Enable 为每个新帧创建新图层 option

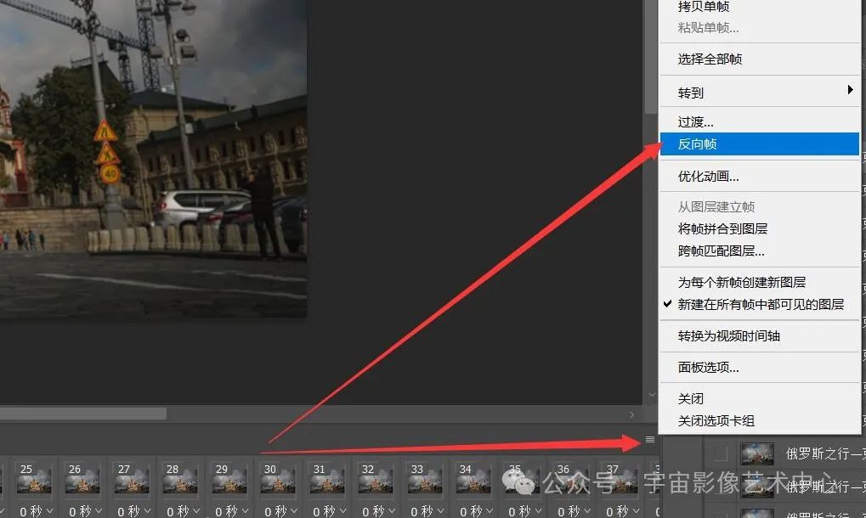(741, 282)
